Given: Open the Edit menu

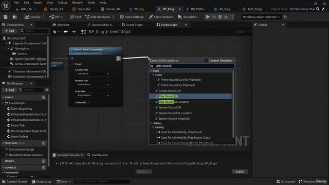Looking at the screenshot, I should pos(26,3).
